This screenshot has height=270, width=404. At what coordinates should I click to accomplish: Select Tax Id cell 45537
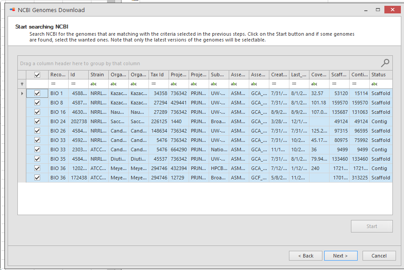coord(159,159)
